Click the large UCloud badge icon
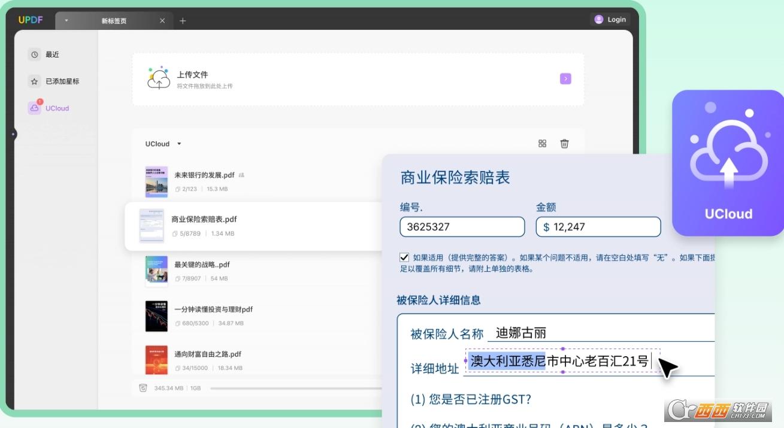The width and height of the screenshot is (784, 428). point(728,163)
